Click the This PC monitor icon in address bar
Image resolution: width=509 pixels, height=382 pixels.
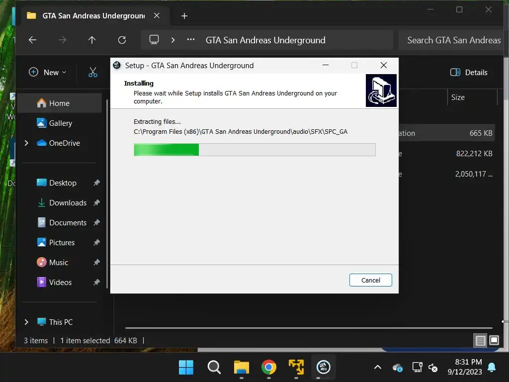(154, 40)
